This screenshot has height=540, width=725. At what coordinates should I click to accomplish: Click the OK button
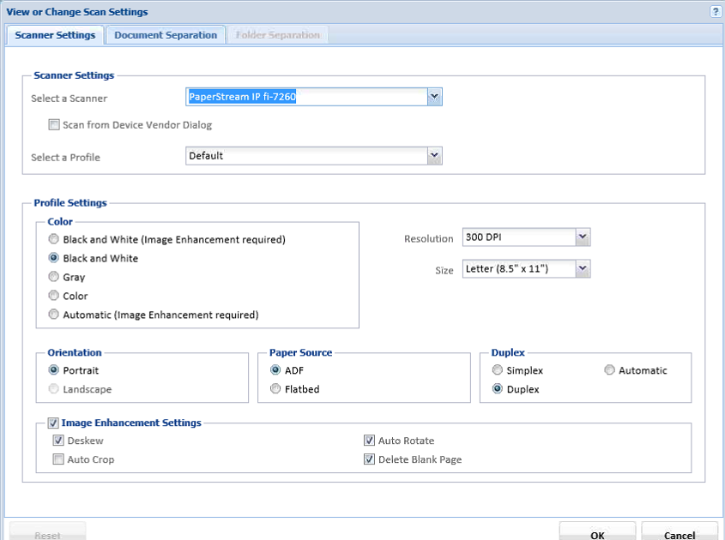[x=597, y=534]
